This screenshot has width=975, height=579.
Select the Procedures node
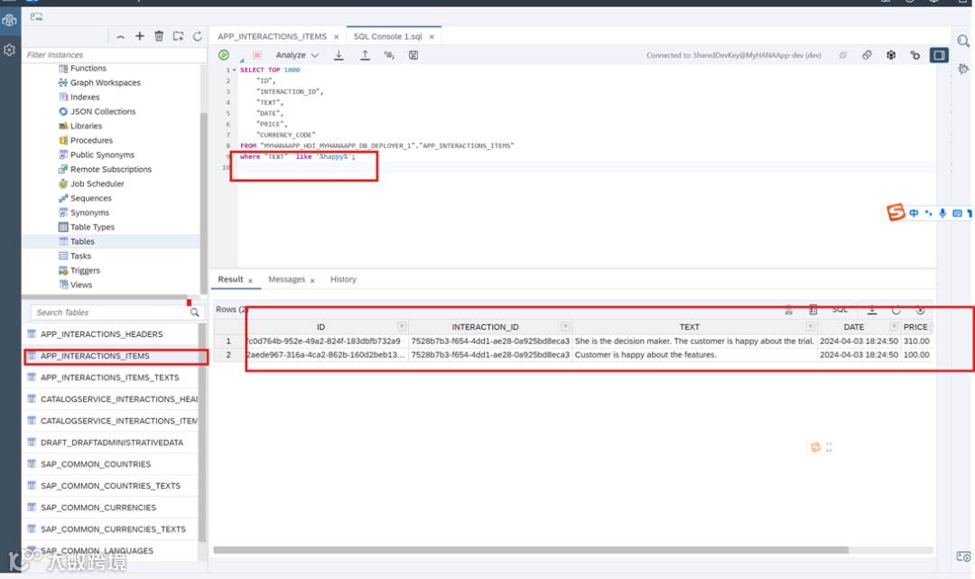click(x=91, y=141)
